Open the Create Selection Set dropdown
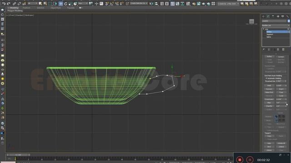291x163 pixels. pyautogui.click(x=139, y=4)
